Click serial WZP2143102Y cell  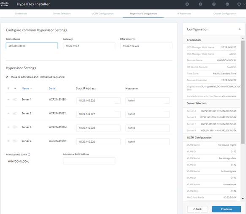[x=57, y=113]
